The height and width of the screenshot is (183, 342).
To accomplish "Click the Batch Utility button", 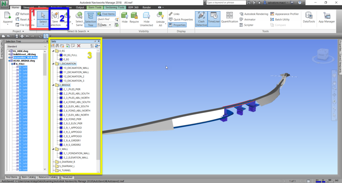I will pyautogui.click(x=282, y=19).
